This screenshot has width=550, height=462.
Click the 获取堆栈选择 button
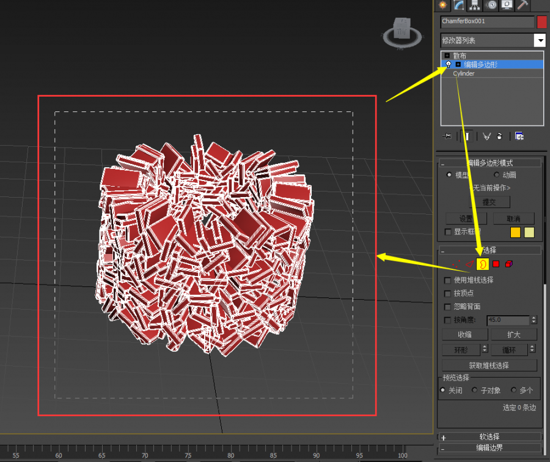489,365
